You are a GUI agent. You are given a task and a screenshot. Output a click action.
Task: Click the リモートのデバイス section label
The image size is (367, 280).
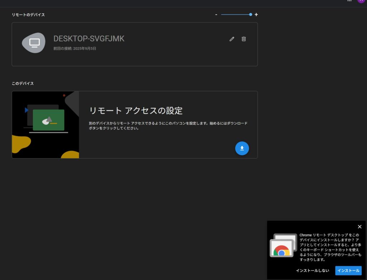(x=28, y=15)
